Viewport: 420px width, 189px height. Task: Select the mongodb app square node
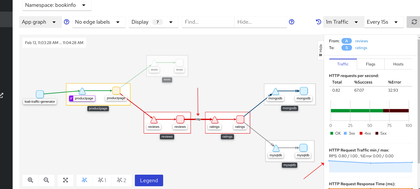tap(304, 91)
